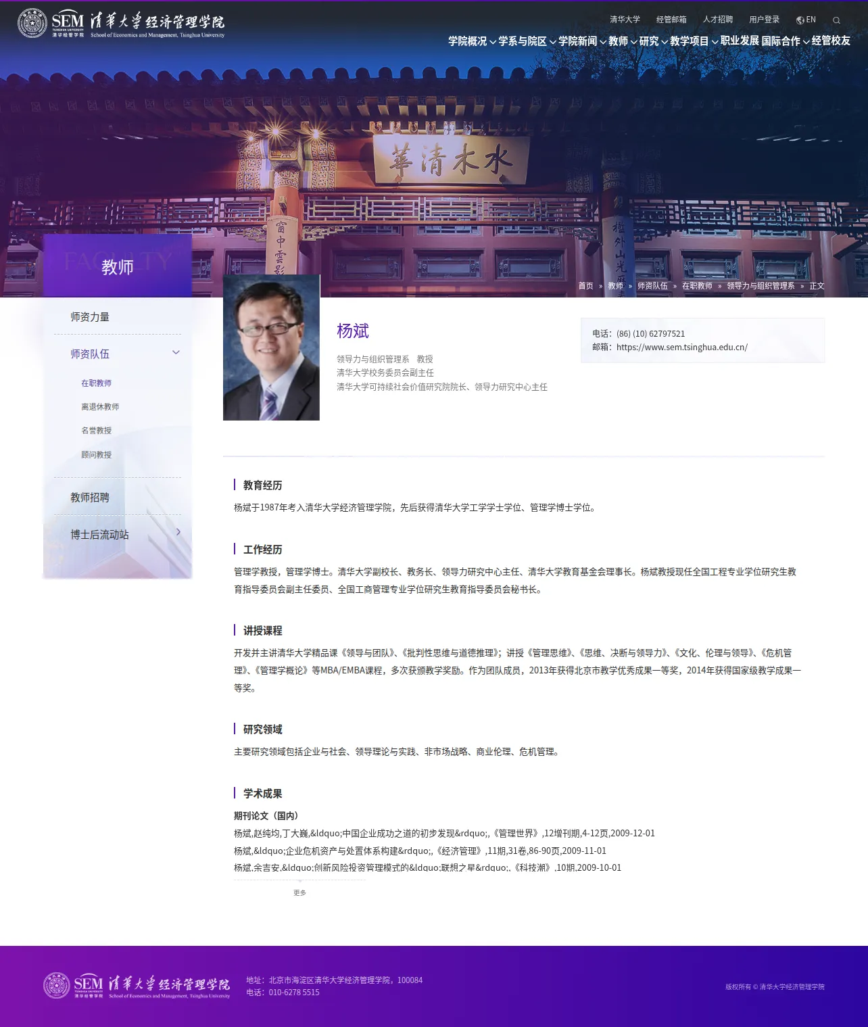Collapse the 师资队伍 sidebar chevron
Viewport: 868px width, 1027px height.
[x=176, y=352]
